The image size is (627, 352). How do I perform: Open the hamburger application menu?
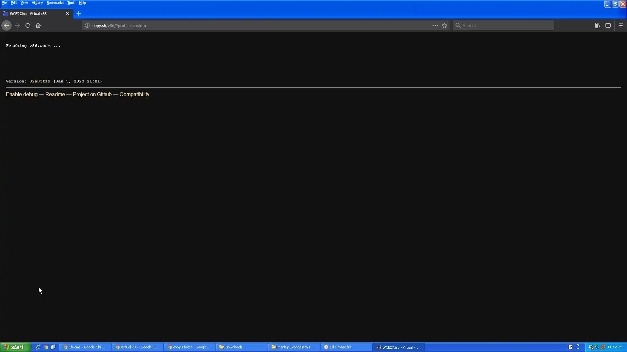pos(620,25)
